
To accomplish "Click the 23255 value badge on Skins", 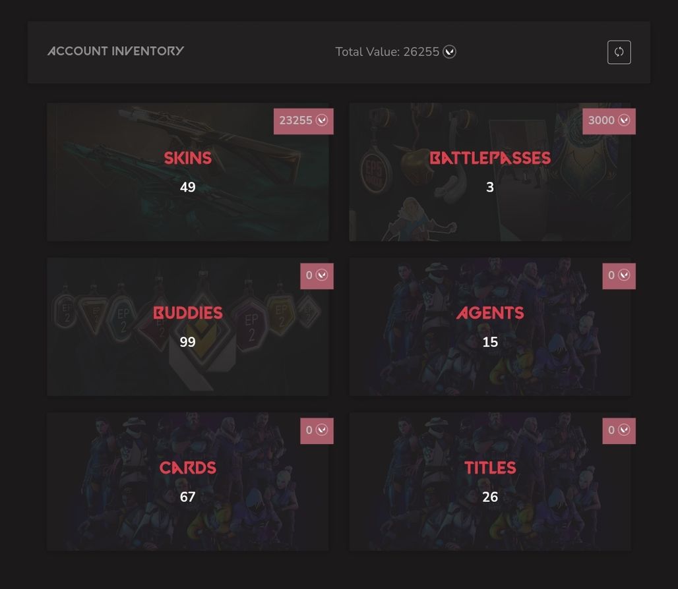I will [303, 121].
